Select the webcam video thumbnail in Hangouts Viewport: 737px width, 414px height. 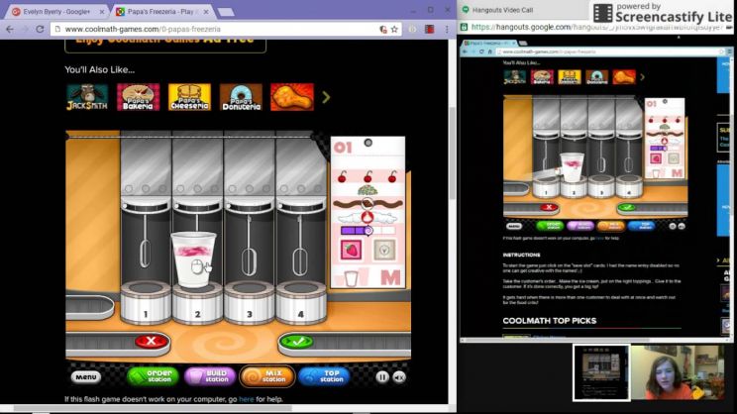677,372
